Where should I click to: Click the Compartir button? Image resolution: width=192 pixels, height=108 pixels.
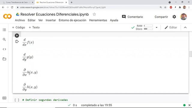161,17
